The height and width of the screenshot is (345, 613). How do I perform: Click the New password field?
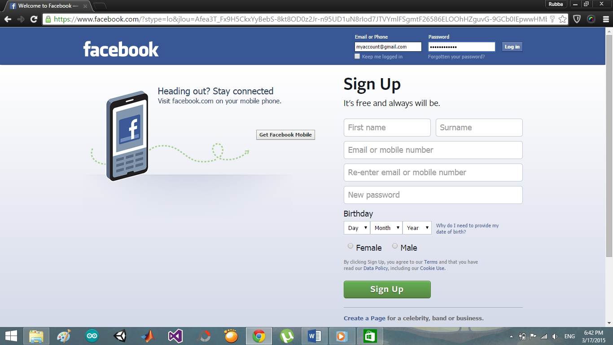[x=433, y=195]
